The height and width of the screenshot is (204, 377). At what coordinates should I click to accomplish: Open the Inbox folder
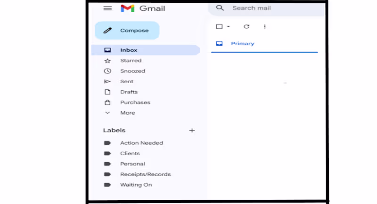146,50
